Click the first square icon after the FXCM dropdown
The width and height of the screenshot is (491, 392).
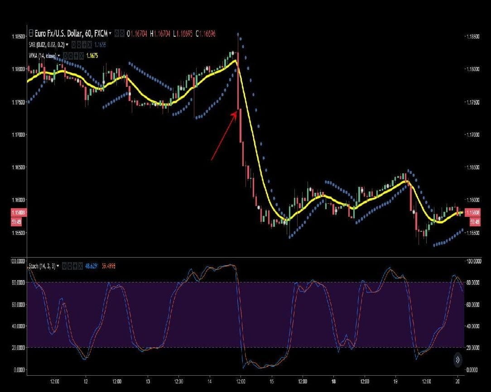tap(117, 33)
